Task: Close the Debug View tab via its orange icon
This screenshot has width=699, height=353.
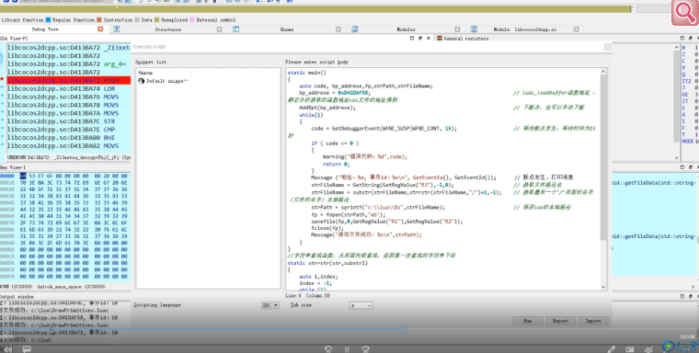Action: pyautogui.click(x=100, y=29)
